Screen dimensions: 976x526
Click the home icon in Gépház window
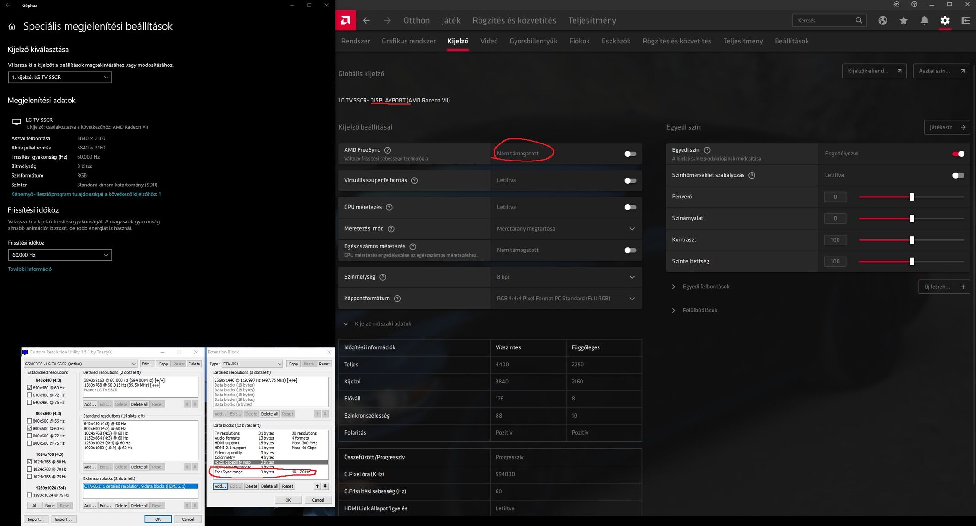pyautogui.click(x=12, y=26)
